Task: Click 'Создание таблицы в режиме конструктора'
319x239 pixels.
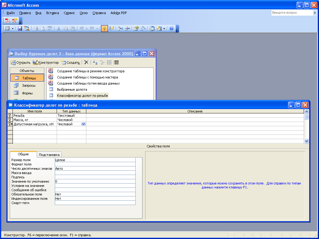Action: pos(91,71)
